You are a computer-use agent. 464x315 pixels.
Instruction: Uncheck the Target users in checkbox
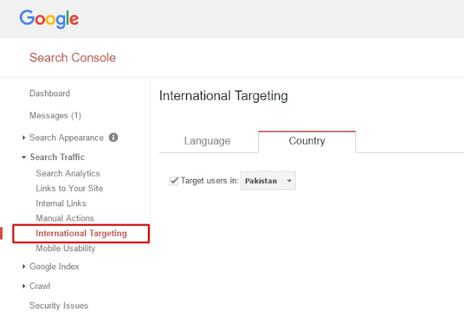[174, 180]
